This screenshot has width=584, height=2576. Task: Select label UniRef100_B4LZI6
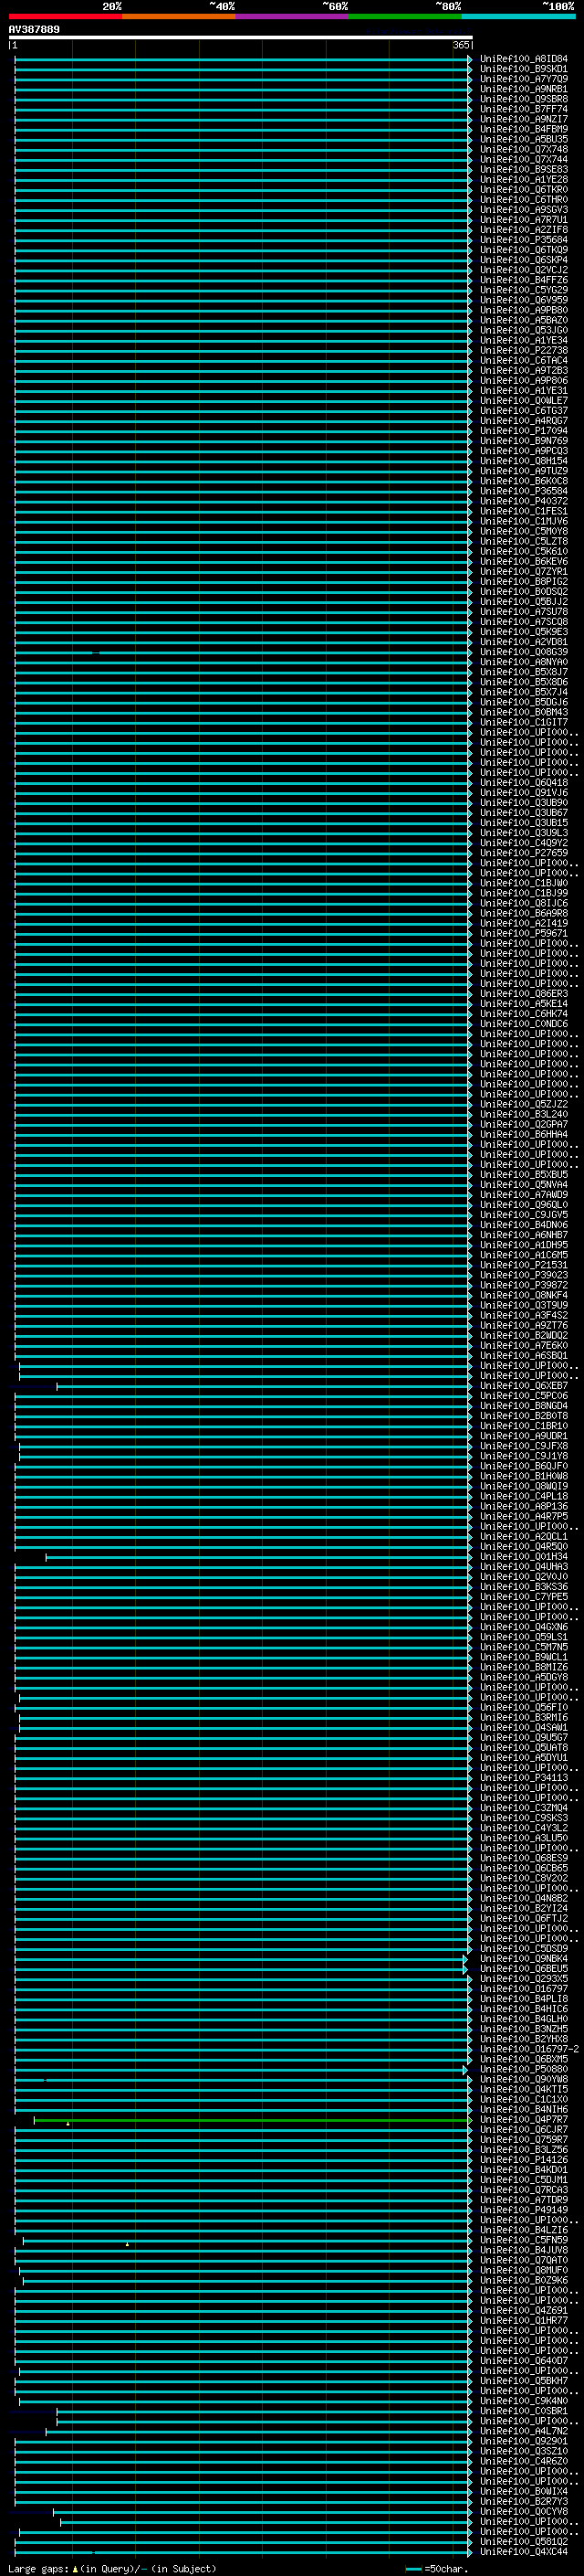(x=523, y=2230)
